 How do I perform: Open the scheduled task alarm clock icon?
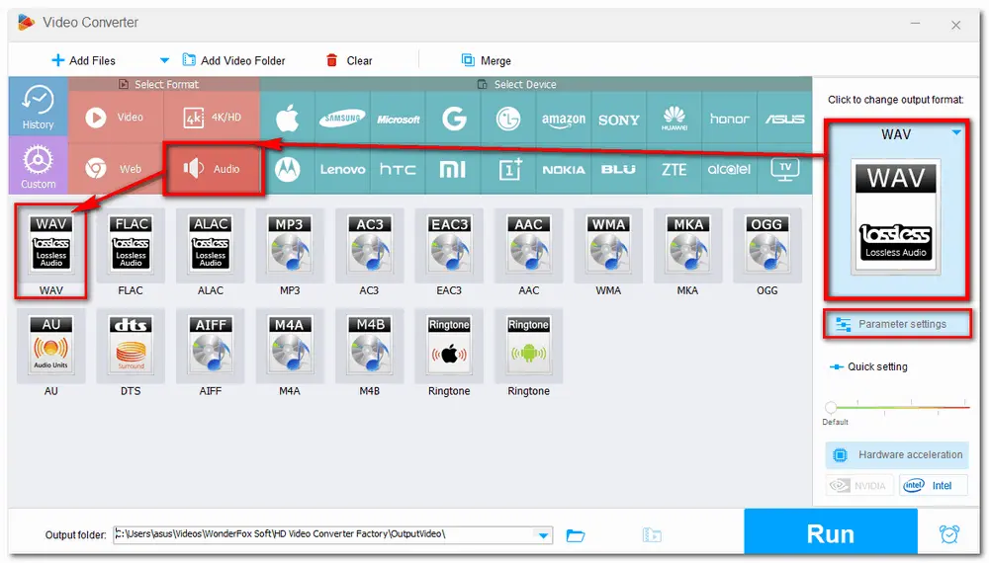[x=948, y=534]
